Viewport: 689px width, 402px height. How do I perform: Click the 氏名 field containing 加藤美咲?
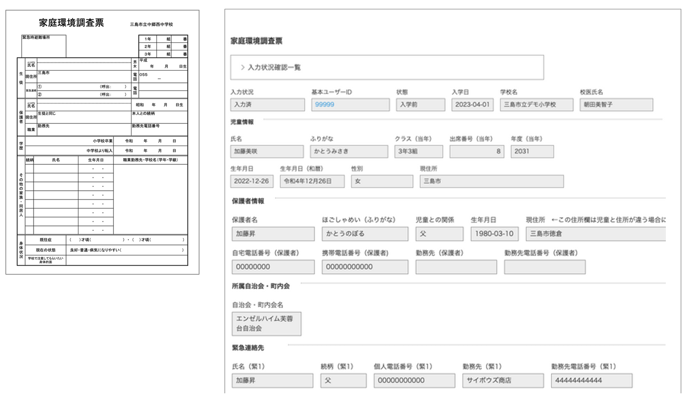click(268, 151)
